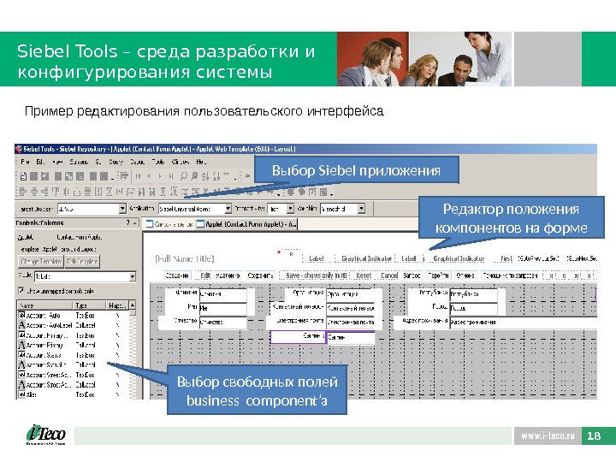Click the Город text field
Viewport: 616px width, 462px height.
[473, 308]
